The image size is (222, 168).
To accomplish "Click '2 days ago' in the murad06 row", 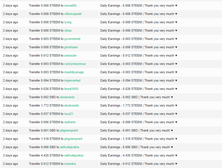I will pyautogui.click(x=10, y=6).
